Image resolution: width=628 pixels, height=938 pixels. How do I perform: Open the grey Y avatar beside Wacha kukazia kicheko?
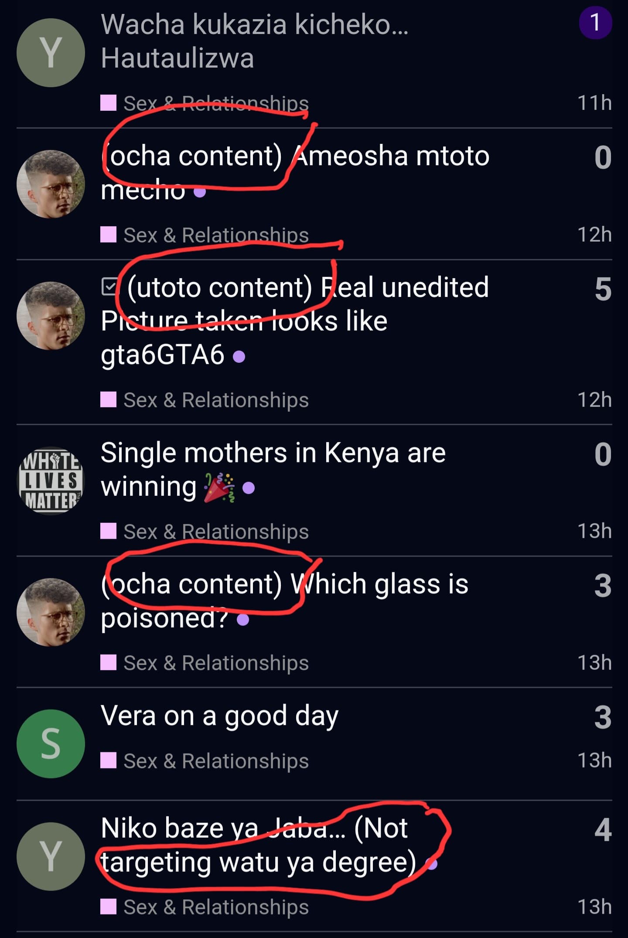(51, 53)
